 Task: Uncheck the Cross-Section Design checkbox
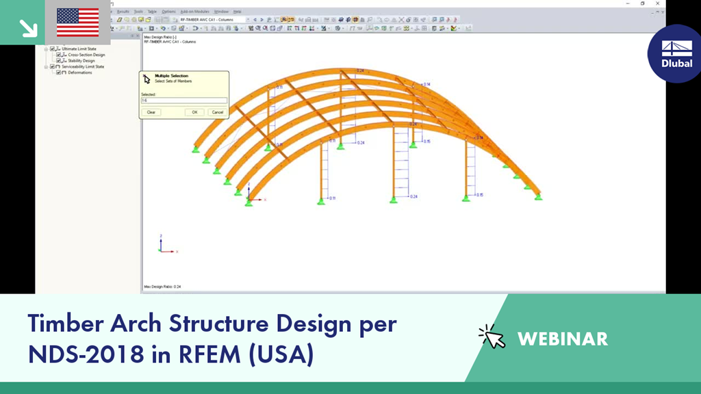(x=59, y=55)
